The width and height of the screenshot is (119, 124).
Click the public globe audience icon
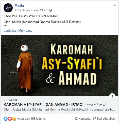(x=50, y=10)
